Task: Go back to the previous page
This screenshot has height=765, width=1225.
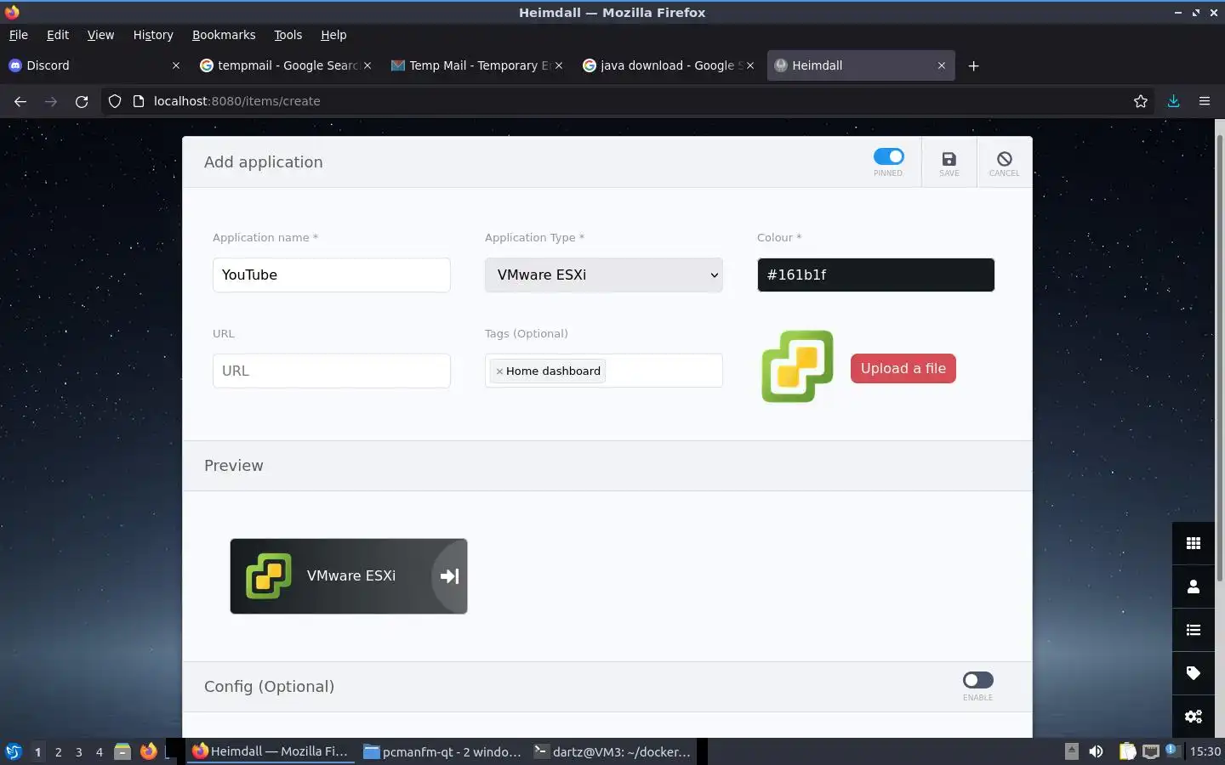Action: (20, 101)
